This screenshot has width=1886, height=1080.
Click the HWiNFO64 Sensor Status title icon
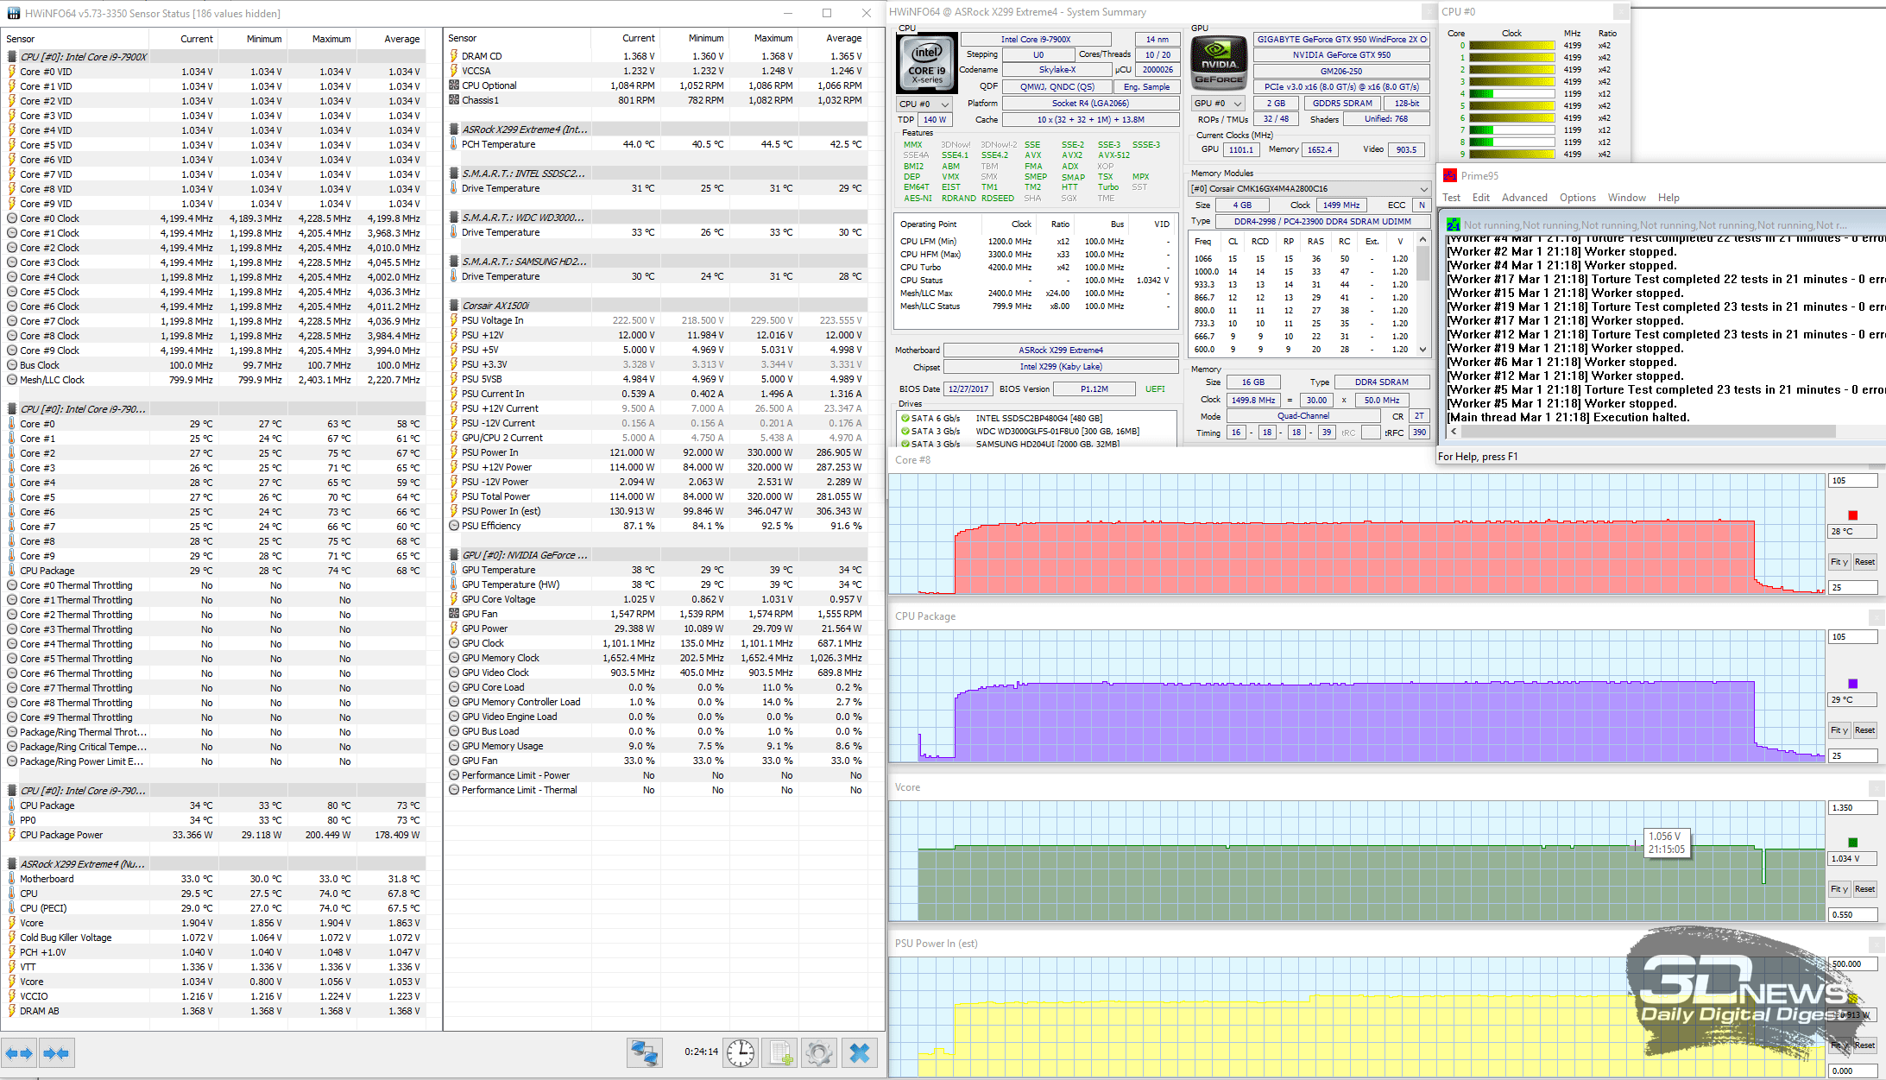(x=13, y=13)
